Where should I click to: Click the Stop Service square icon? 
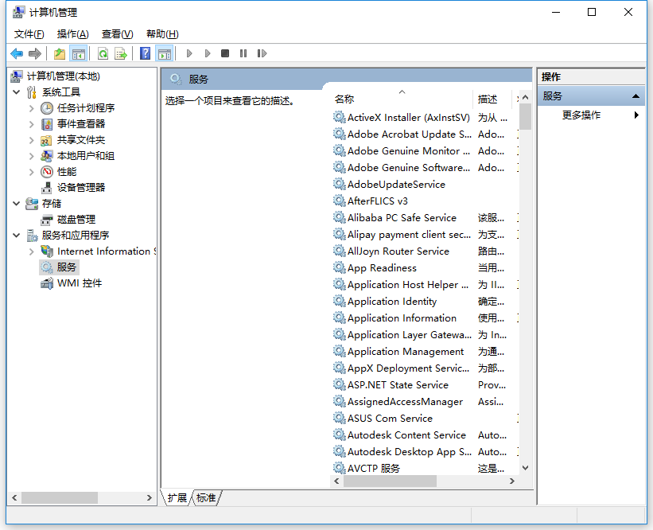pos(225,53)
